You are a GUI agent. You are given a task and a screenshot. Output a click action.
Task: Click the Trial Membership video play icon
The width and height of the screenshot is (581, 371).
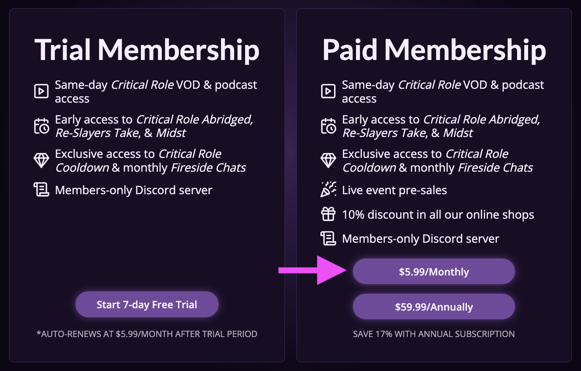coord(41,91)
